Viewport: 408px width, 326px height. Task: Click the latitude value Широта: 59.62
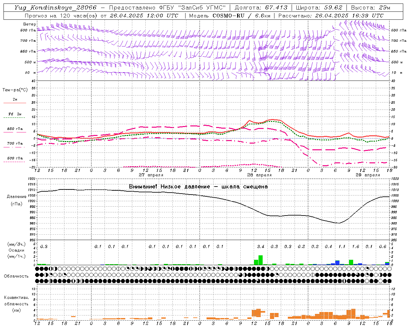tap(319, 8)
